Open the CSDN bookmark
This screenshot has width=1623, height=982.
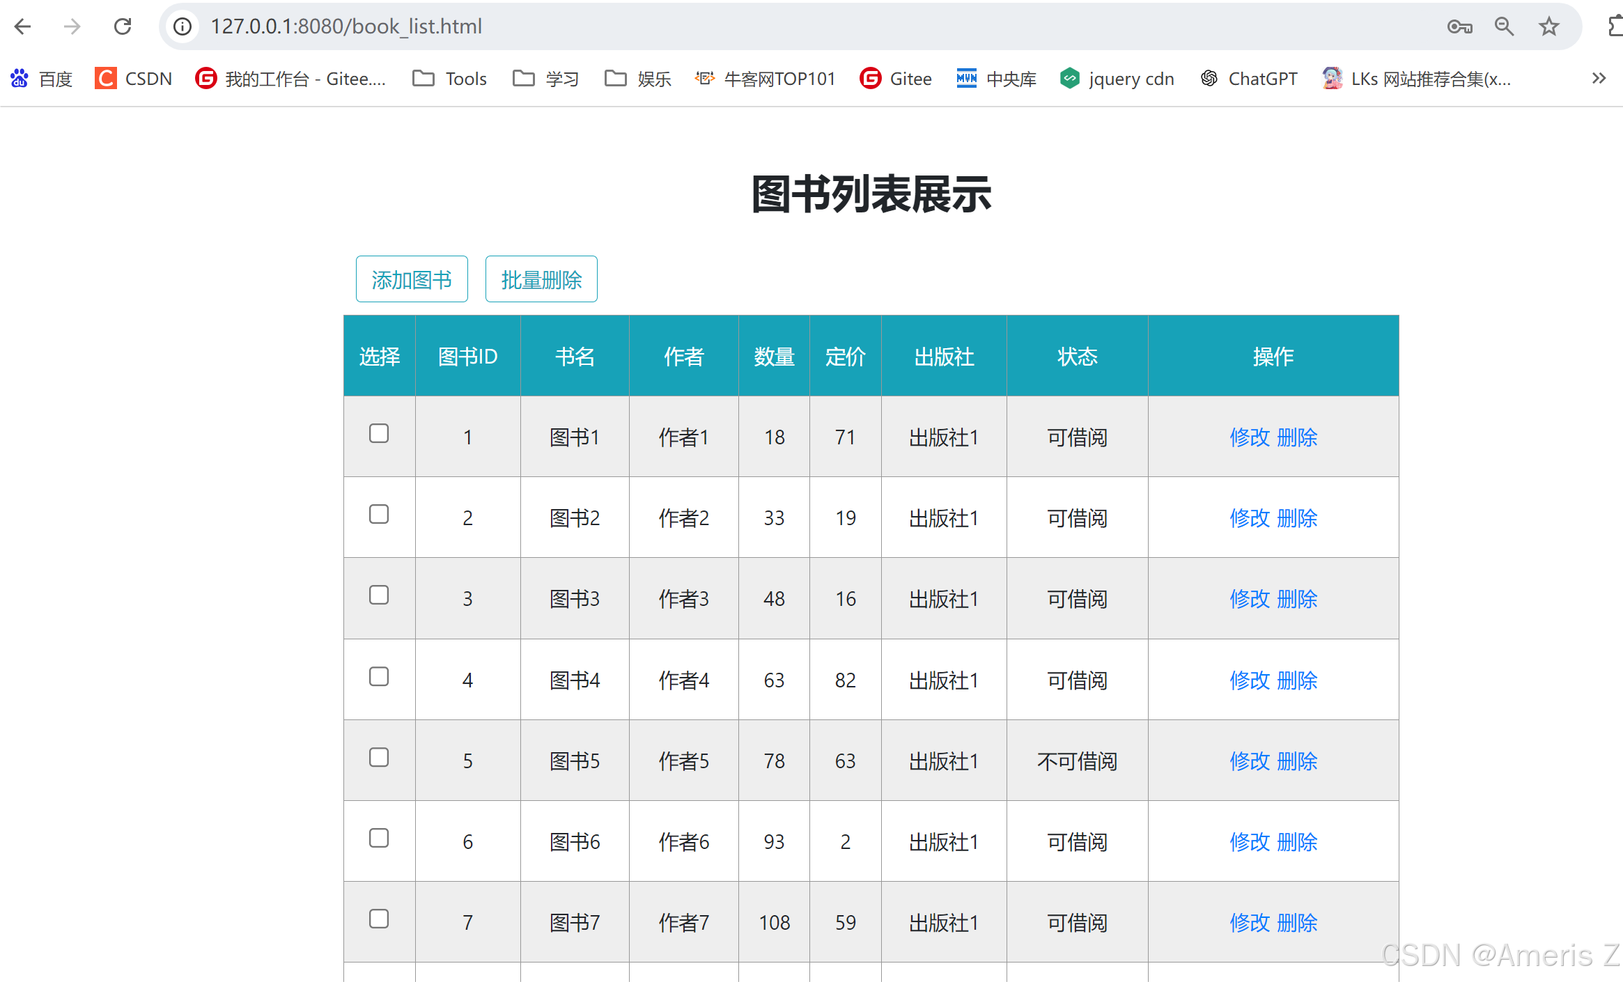[134, 79]
